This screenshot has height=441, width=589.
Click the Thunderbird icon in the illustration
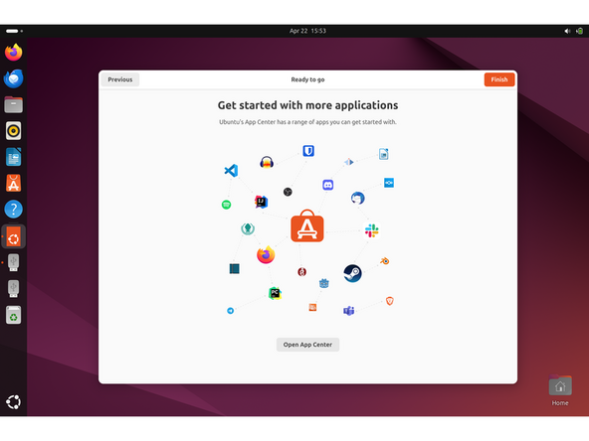[357, 198]
